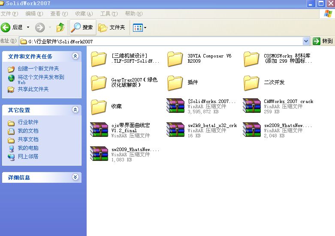This screenshot has width=335, height=236.
Task: Click the 转到 go button
Action: coord(323,41)
